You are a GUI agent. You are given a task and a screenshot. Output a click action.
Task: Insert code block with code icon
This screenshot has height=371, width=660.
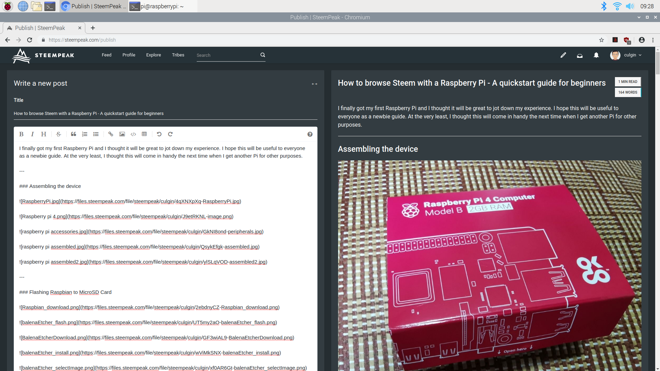pyautogui.click(x=133, y=134)
